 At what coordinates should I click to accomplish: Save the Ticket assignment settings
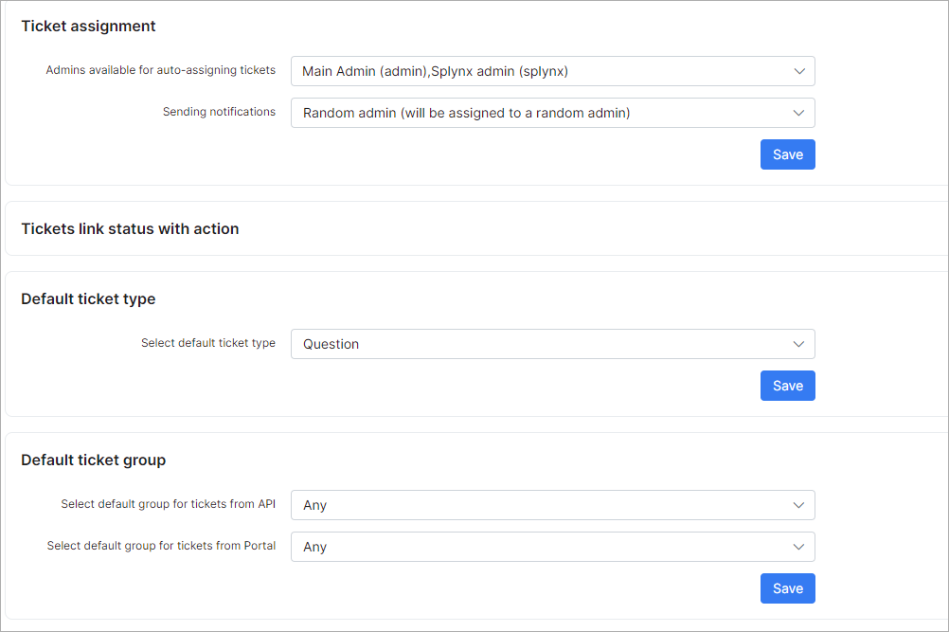(x=787, y=154)
